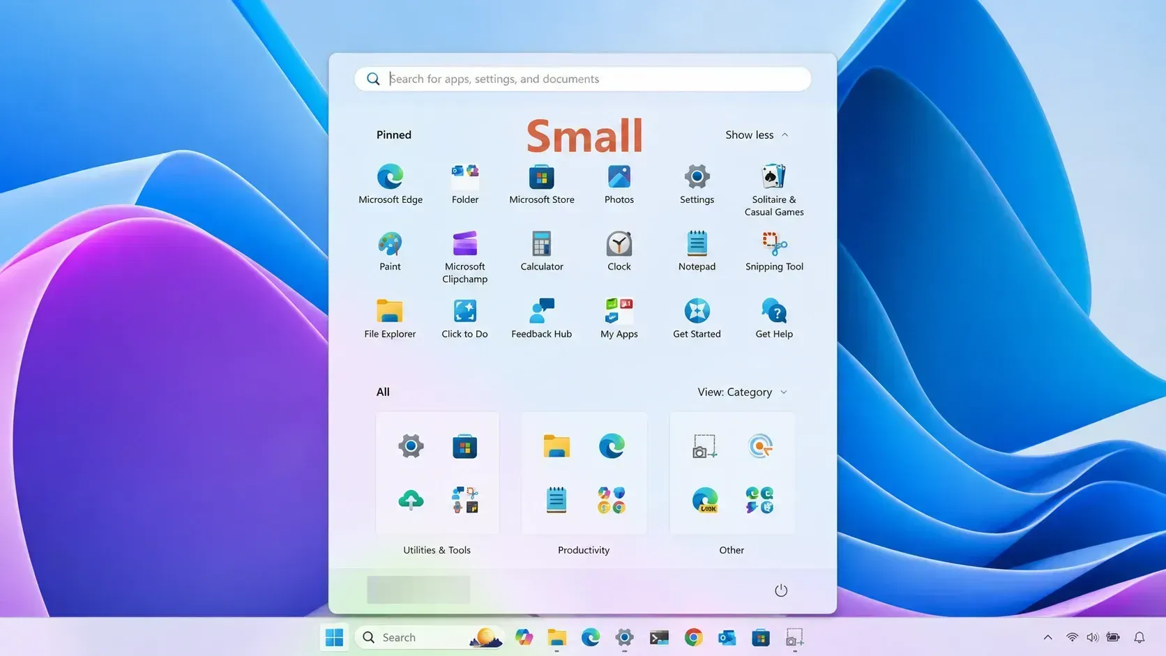Open the notifications bell
Viewport: 1166px width, 656px height.
[x=1139, y=637]
